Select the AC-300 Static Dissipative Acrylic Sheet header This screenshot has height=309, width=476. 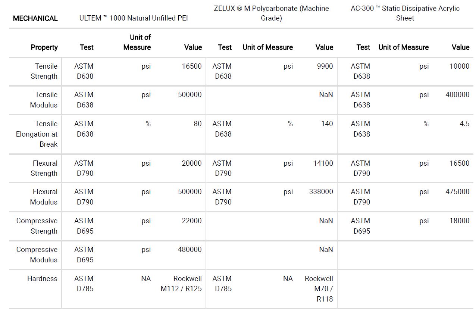405,13
